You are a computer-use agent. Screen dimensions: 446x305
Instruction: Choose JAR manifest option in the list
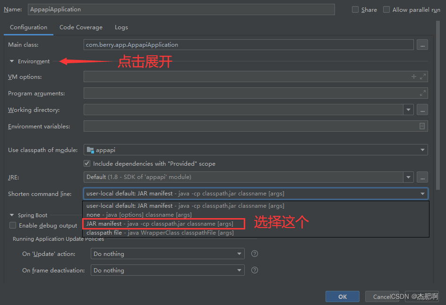pyautogui.click(x=256, y=224)
